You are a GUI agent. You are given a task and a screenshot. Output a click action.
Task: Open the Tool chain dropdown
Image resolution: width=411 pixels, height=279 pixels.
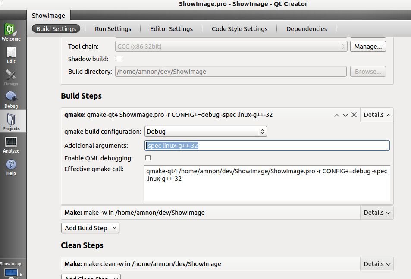click(x=231, y=47)
